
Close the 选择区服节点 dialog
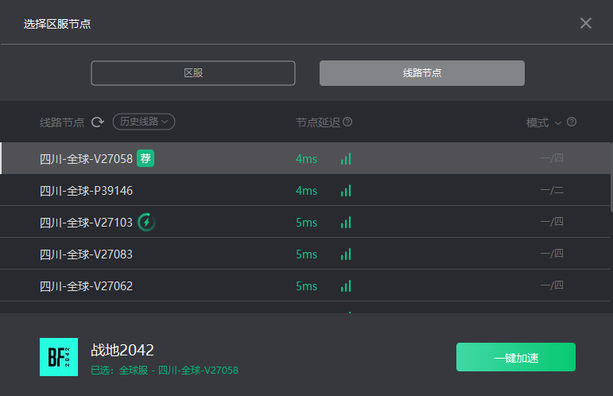tap(586, 23)
